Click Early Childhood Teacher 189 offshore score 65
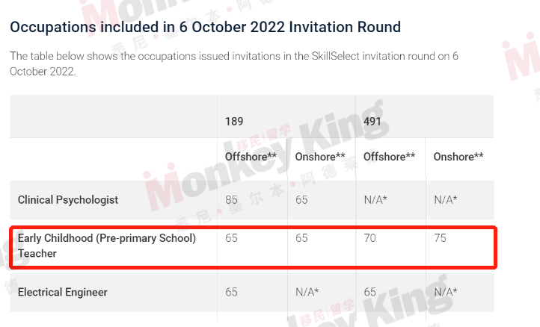 [x=231, y=238]
